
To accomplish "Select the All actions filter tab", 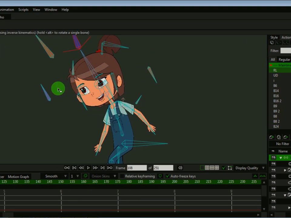I will 273,60.
